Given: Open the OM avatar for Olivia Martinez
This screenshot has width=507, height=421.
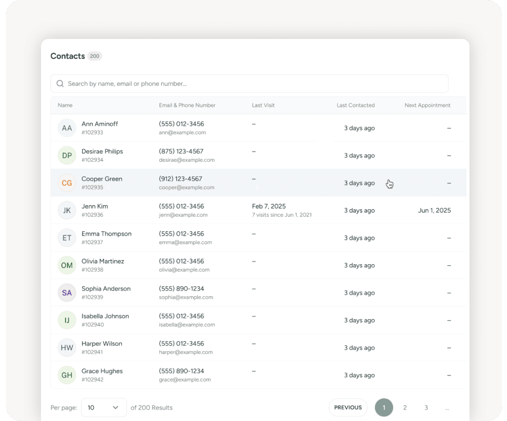Looking at the screenshot, I should (66, 266).
